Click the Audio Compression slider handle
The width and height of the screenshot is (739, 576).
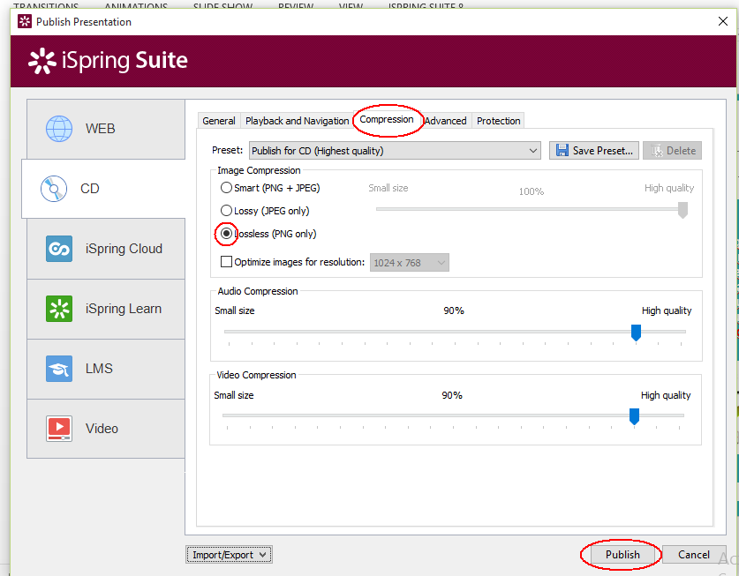click(x=636, y=333)
